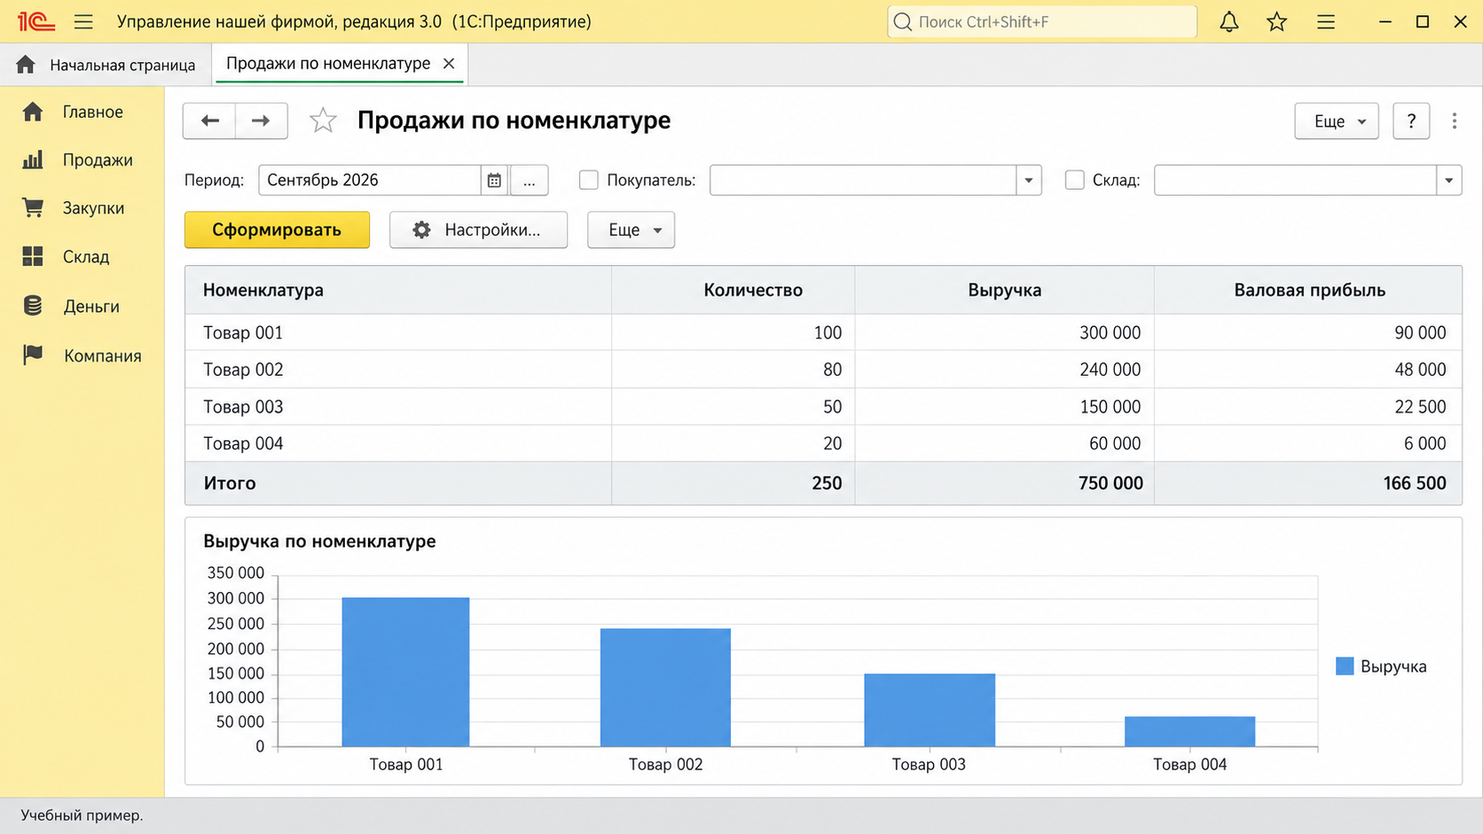
Task: Go back with the left arrow button
Action: (x=209, y=121)
